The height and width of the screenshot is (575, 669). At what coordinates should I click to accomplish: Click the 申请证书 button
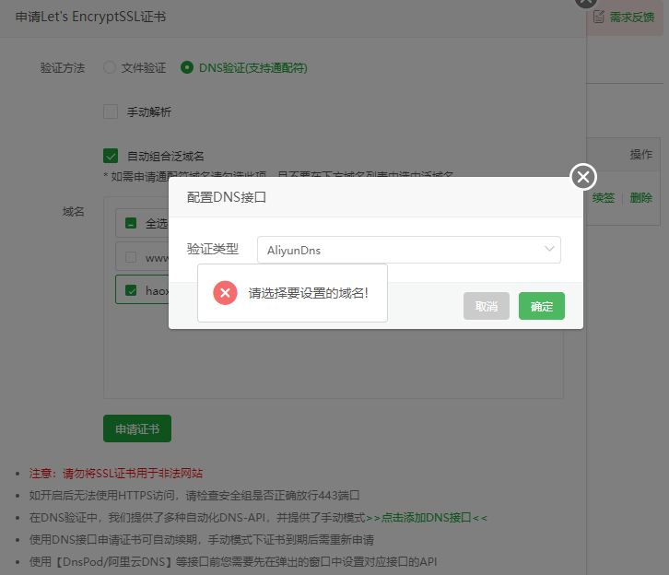(x=137, y=428)
